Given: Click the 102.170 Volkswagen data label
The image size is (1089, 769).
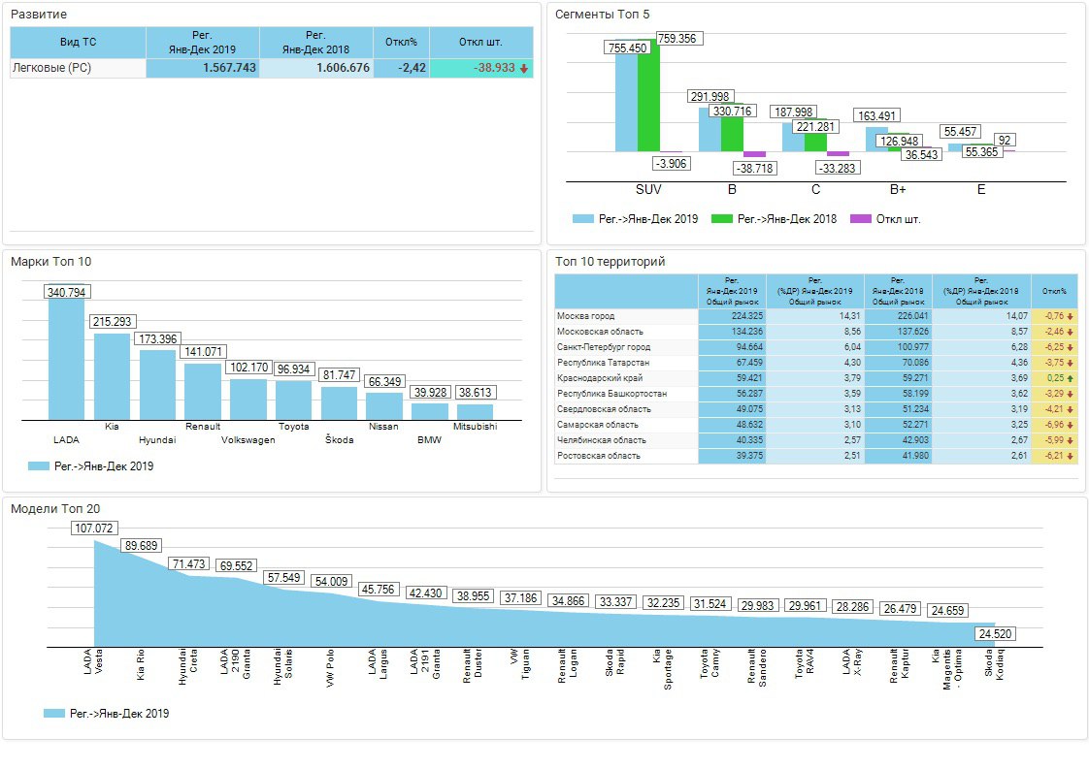Looking at the screenshot, I should point(249,368).
